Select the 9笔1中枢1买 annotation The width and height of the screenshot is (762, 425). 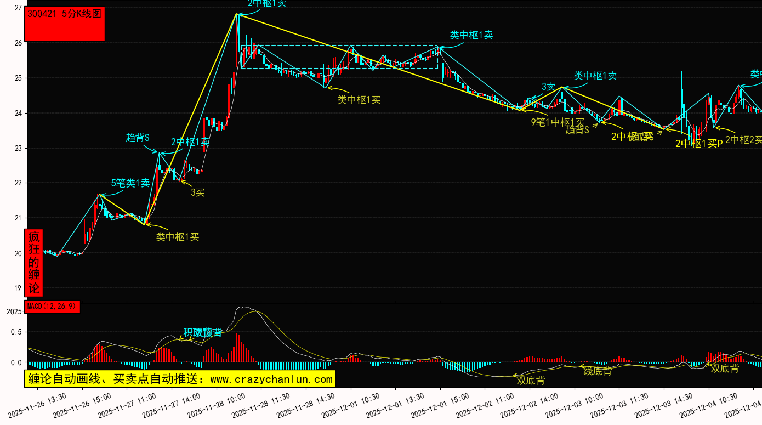[x=558, y=122]
